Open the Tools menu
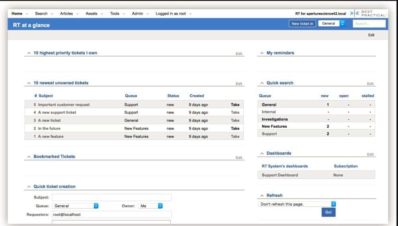Screen dimensions: 398x226 (x=115, y=14)
